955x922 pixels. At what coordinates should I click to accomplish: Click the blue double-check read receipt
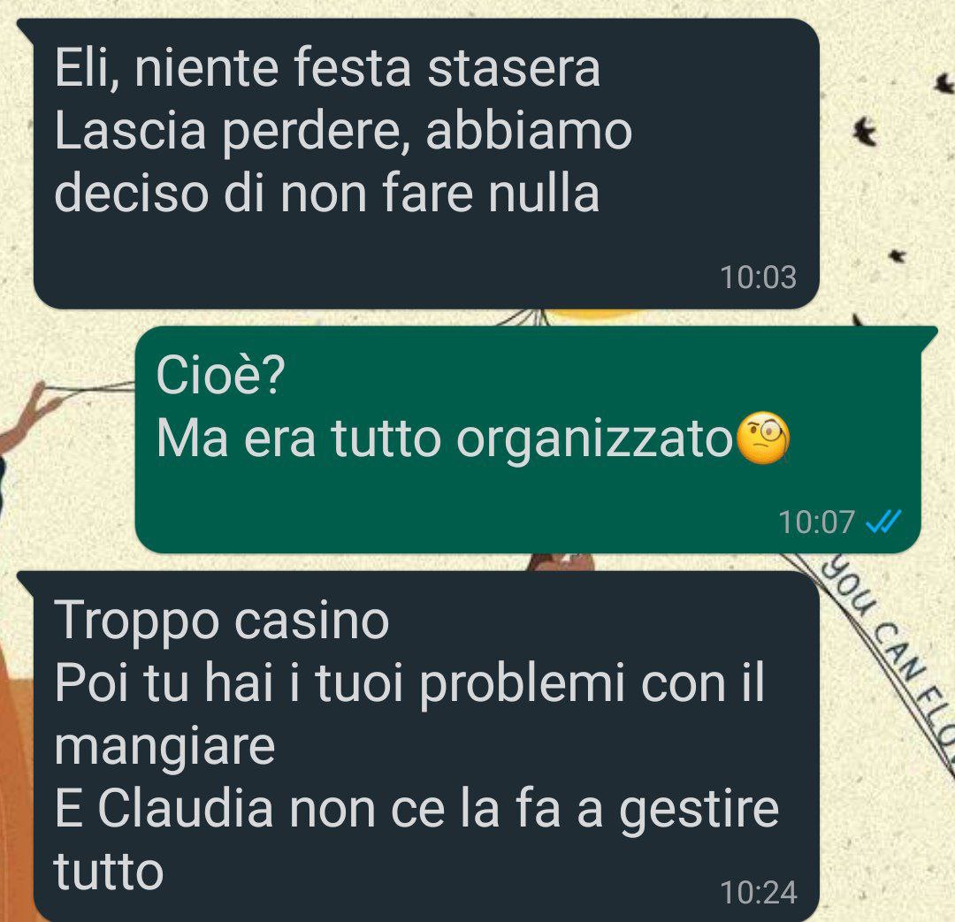click(883, 522)
